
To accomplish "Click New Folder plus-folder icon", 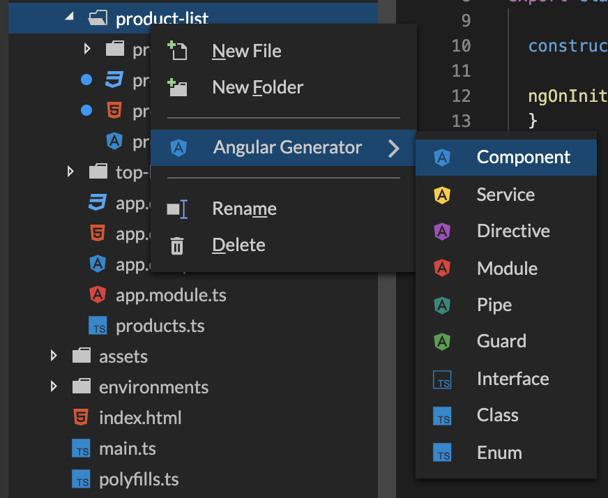I will [177, 87].
